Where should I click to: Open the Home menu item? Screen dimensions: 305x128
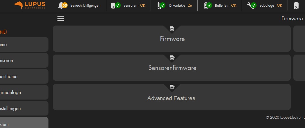[24, 45]
